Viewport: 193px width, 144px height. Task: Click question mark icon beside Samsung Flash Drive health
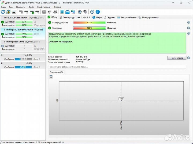click(2, 46)
